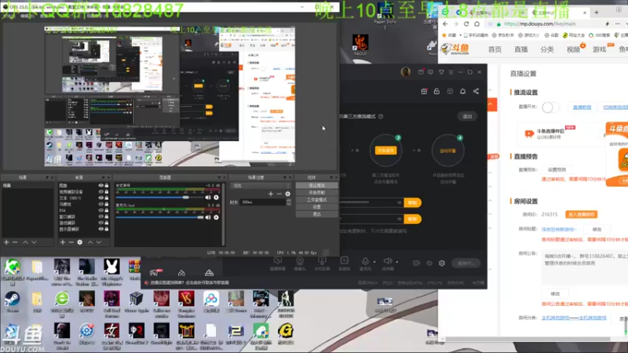628x353 pixels.
Task: Open 游戏 in Douyu navigation
Action: coord(599,49)
